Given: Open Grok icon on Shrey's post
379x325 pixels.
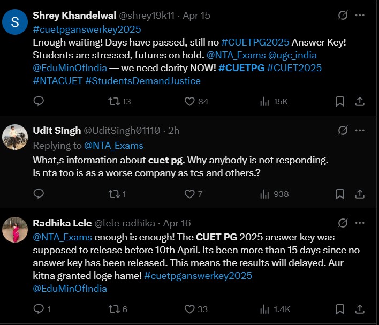Looking at the screenshot, I should 343,16.
